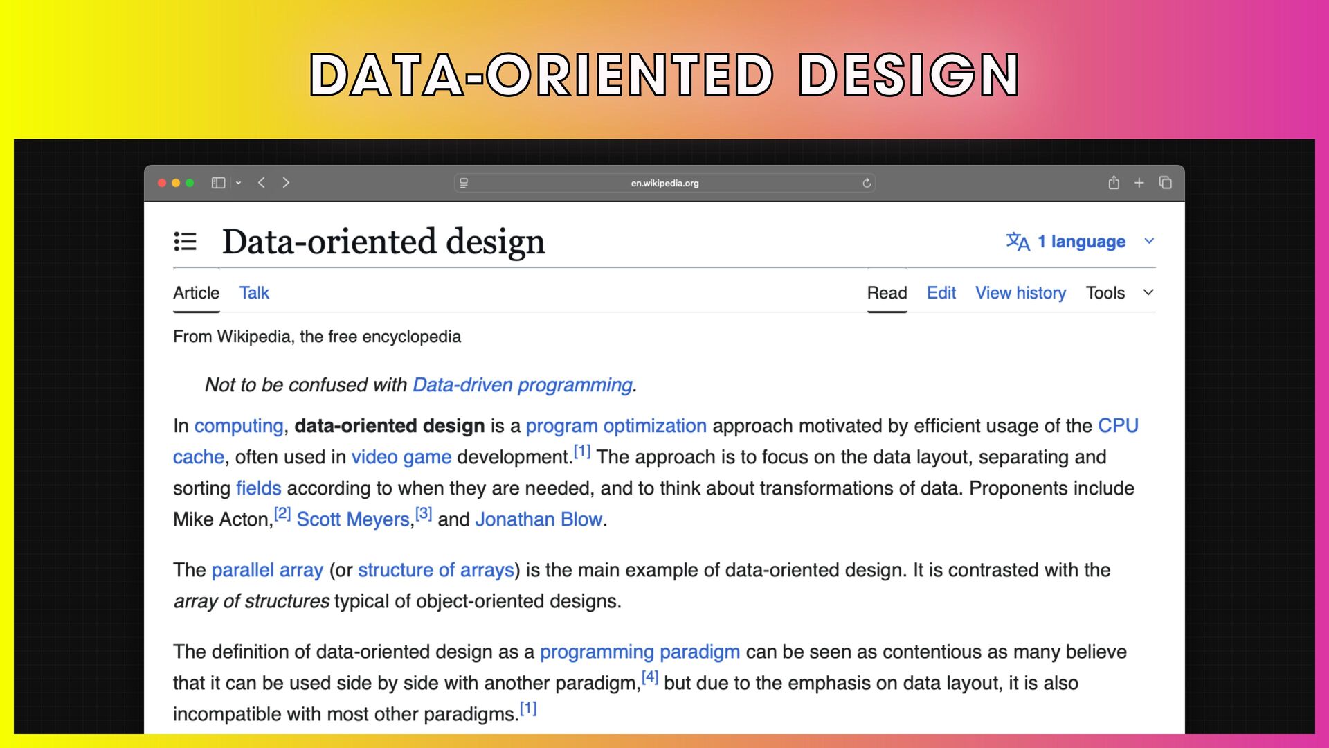Screen dimensions: 1329x748
Task: Open the language translate icon
Action: (x=1018, y=242)
